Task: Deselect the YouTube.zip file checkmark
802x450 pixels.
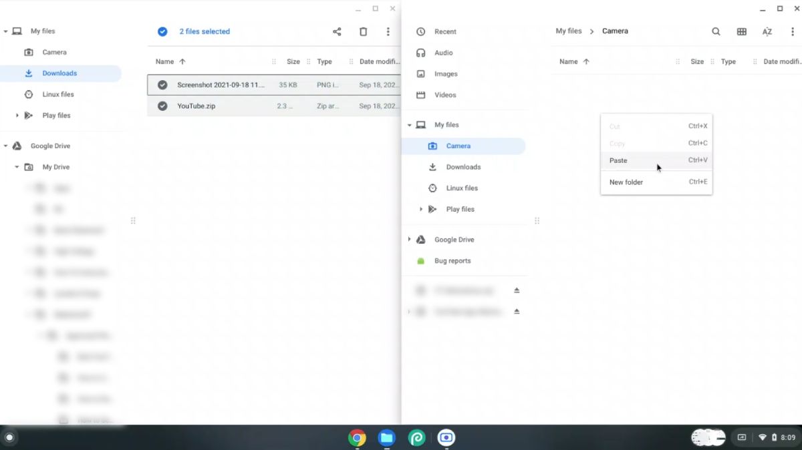Action: point(161,105)
